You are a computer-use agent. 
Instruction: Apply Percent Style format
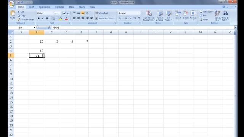[x=126, y=18]
